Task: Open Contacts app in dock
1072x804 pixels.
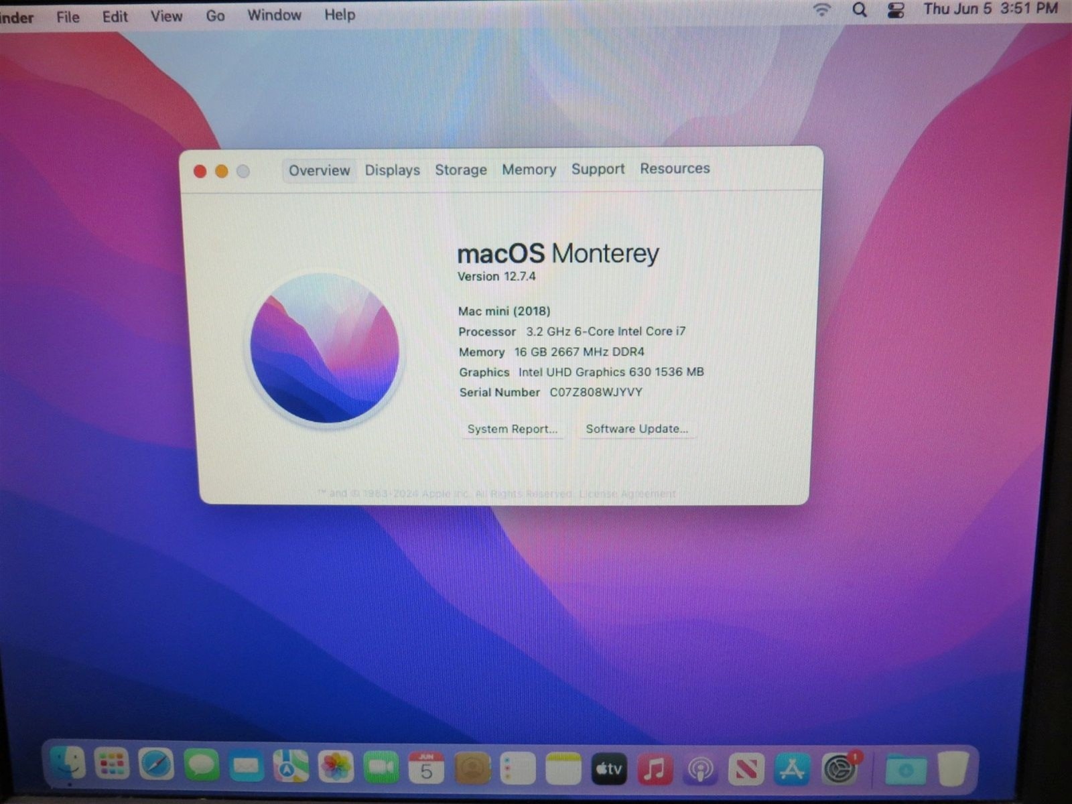Action: pos(472,768)
